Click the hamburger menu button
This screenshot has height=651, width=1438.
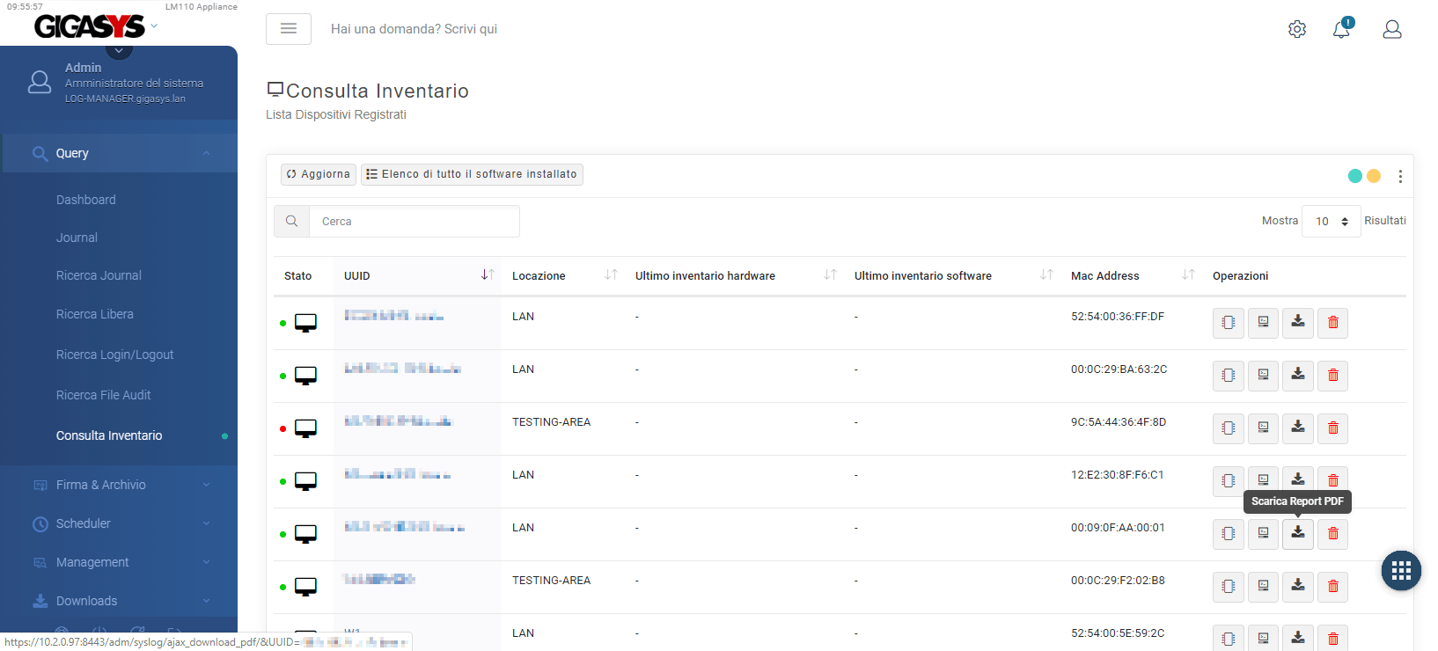pyautogui.click(x=288, y=29)
